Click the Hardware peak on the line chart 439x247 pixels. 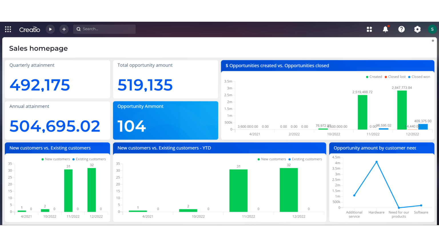point(376,162)
